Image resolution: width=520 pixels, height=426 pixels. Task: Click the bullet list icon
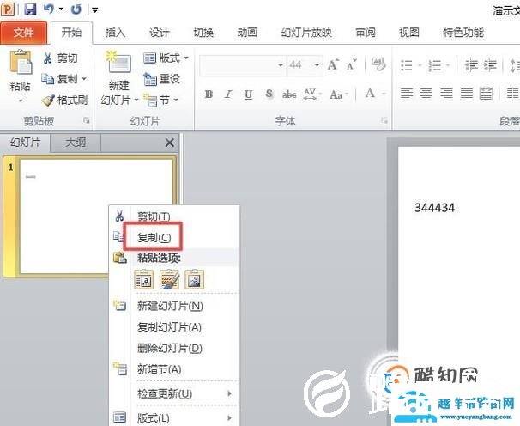click(407, 65)
